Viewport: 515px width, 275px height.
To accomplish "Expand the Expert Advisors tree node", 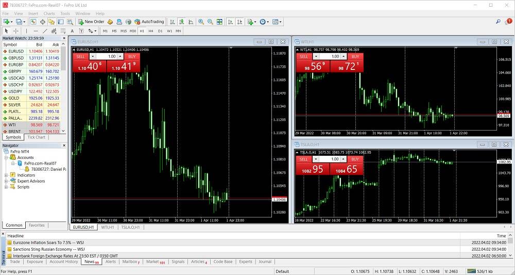I will click(x=5, y=181).
